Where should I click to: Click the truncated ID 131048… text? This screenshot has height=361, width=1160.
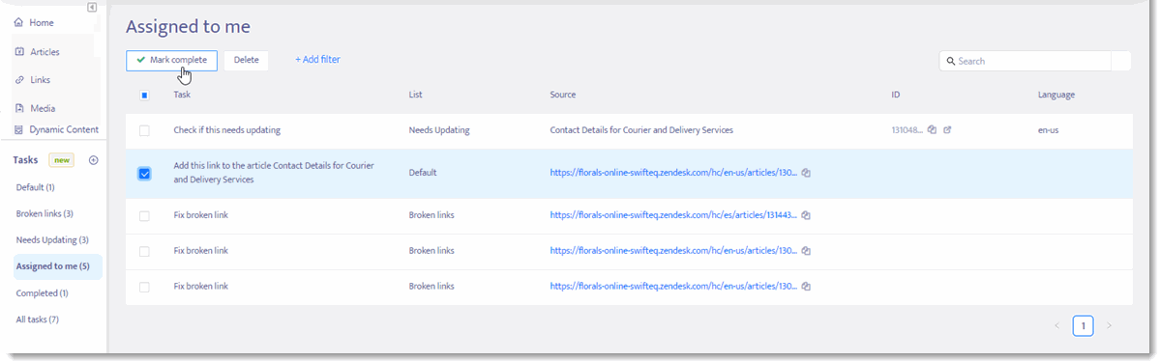[x=907, y=130]
